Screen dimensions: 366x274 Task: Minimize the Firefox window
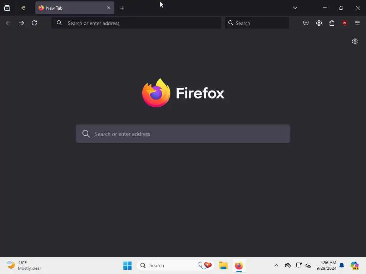[325, 8]
